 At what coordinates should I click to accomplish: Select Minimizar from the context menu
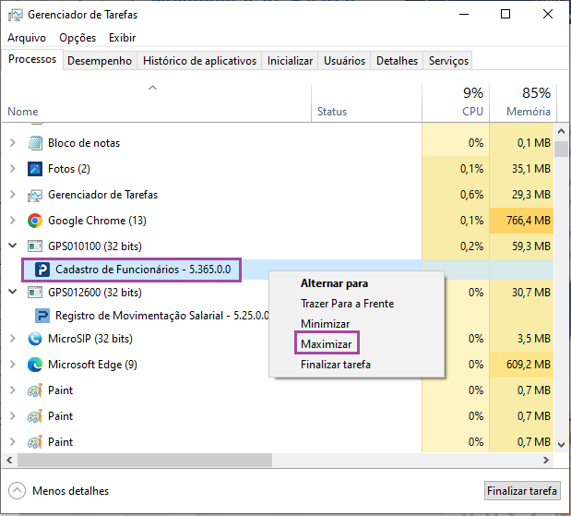(325, 324)
